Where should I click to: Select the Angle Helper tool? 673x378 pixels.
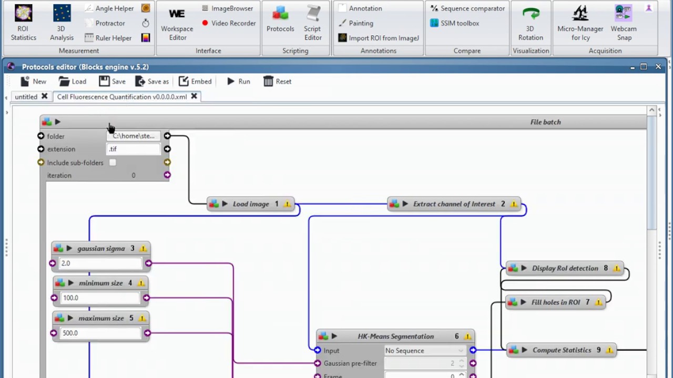109,8
